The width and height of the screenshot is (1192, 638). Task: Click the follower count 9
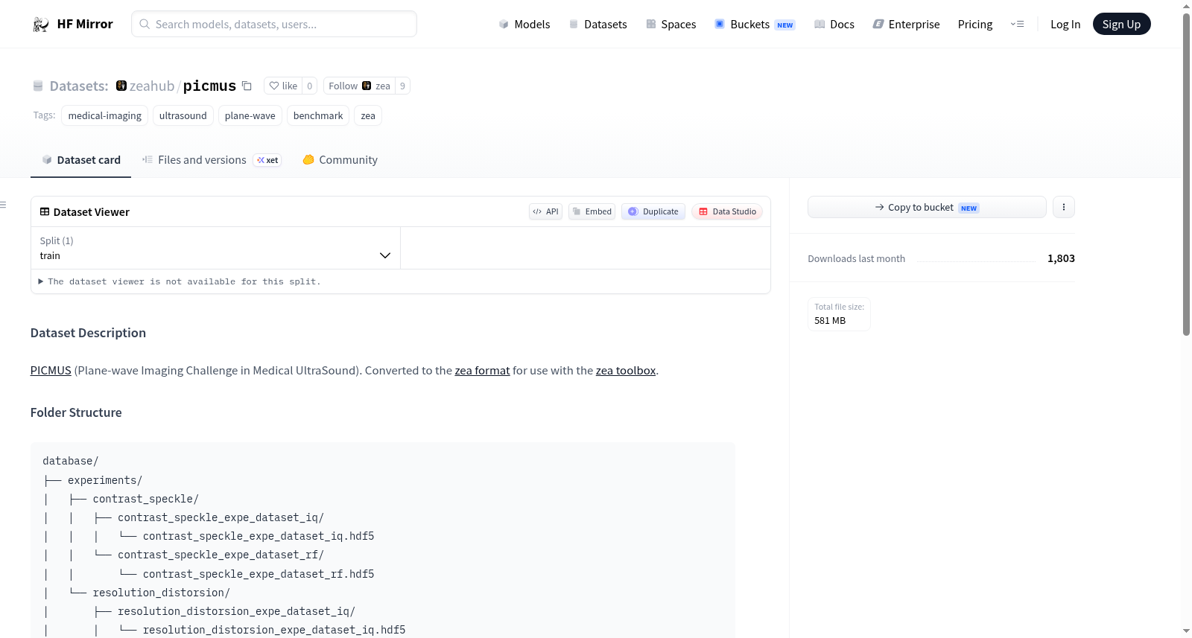(402, 86)
